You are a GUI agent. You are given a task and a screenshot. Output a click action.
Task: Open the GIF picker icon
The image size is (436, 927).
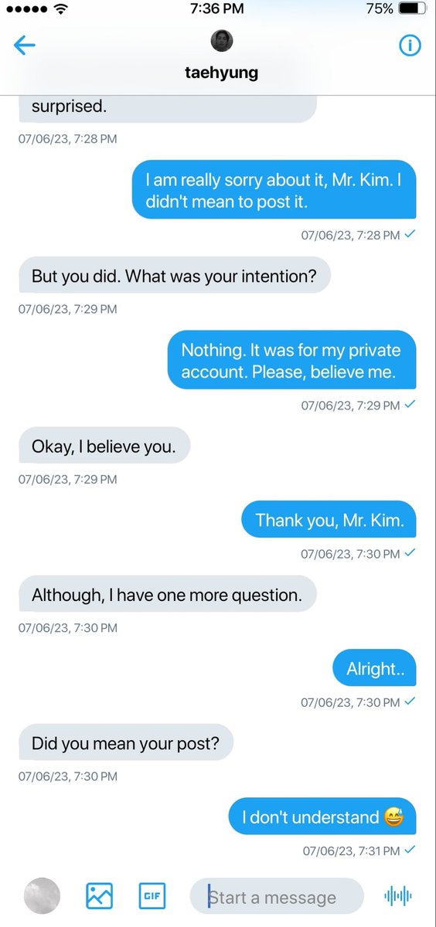[152, 896]
